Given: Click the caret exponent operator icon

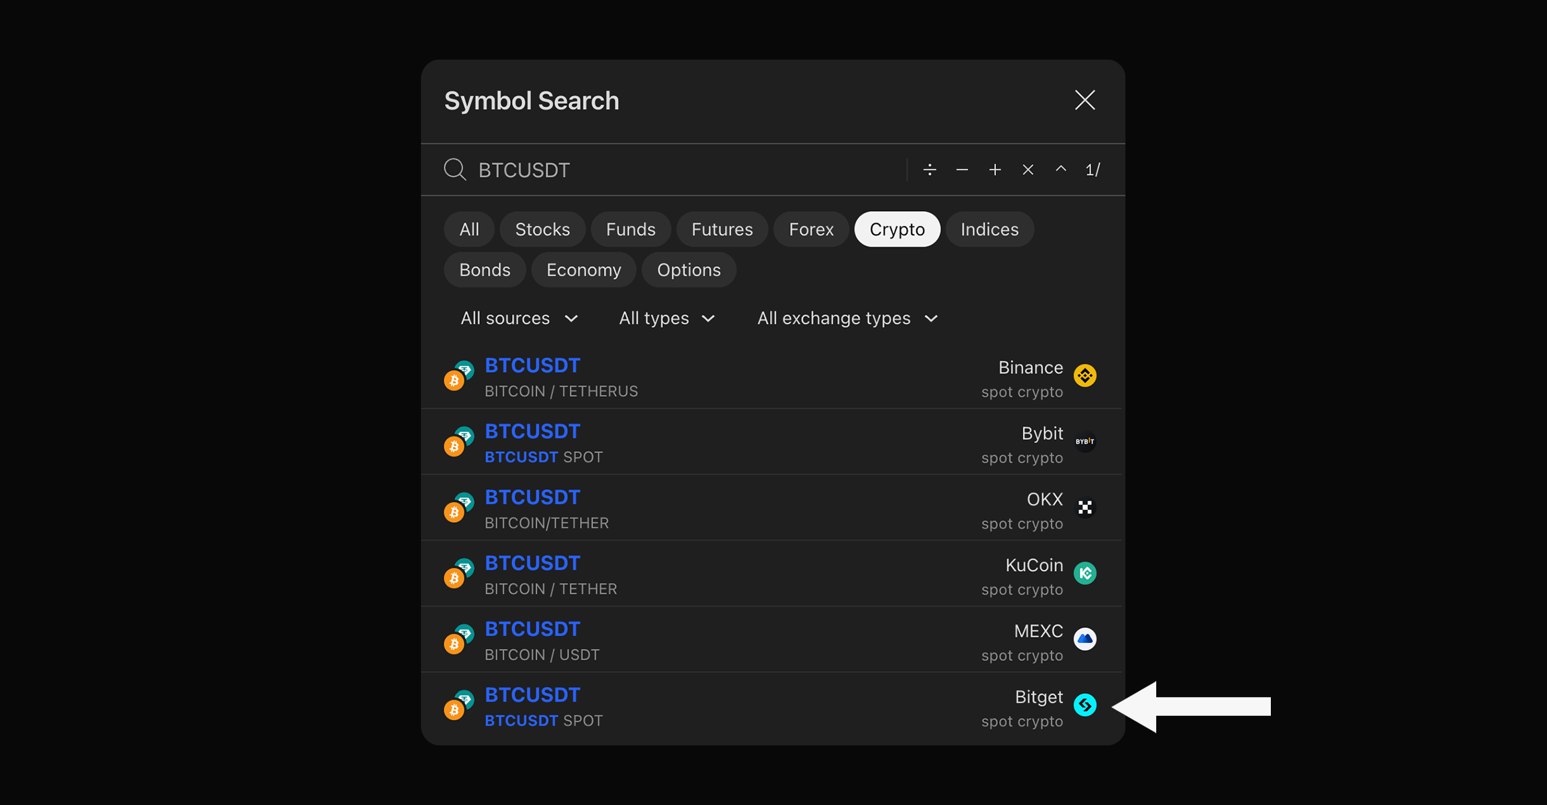Looking at the screenshot, I should [x=1060, y=170].
